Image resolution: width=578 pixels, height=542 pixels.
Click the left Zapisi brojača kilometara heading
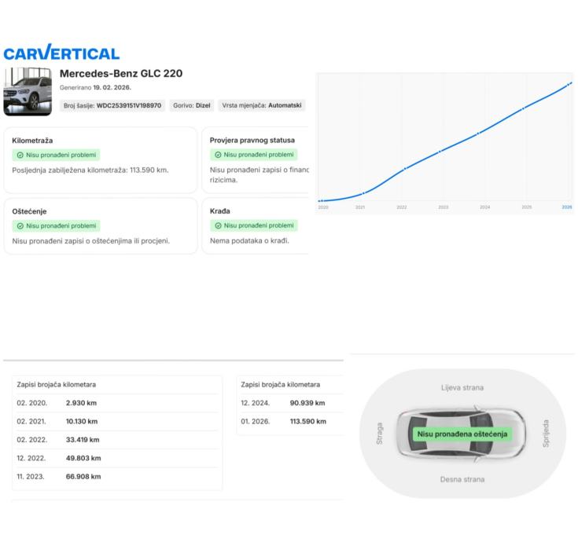tap(57, 384)
